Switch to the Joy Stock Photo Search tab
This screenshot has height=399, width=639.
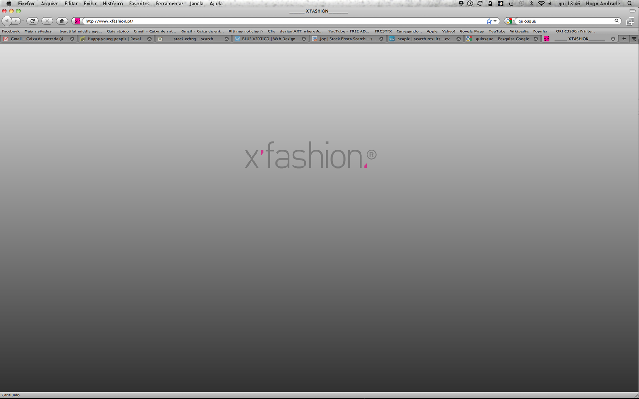pyautogui.click(x=347, y=39)
